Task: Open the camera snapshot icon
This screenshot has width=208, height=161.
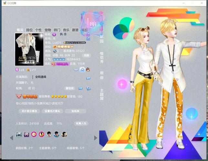Action: pyautogui.click(x=82, y=70)
